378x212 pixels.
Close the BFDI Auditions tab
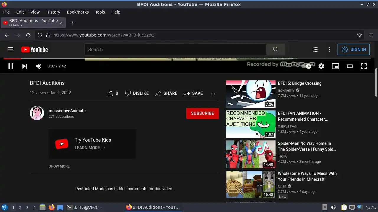click(61, 23)
